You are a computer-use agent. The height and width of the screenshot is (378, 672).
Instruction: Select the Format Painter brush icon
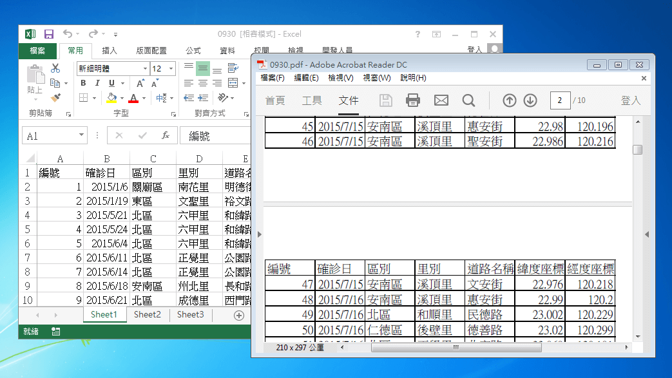click(x=55, y=97)
